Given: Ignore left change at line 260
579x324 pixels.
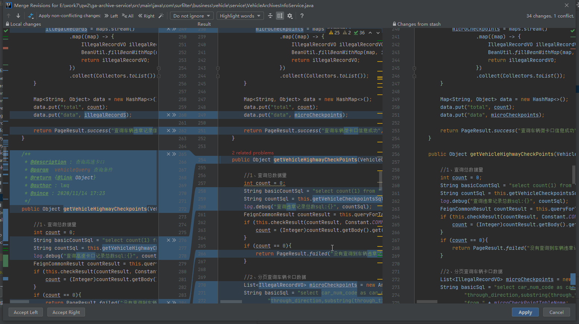Looking at the screenshot, I should point(169,115).
